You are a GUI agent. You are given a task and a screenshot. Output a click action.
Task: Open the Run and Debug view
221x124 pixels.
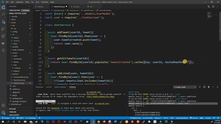point(3,29)
